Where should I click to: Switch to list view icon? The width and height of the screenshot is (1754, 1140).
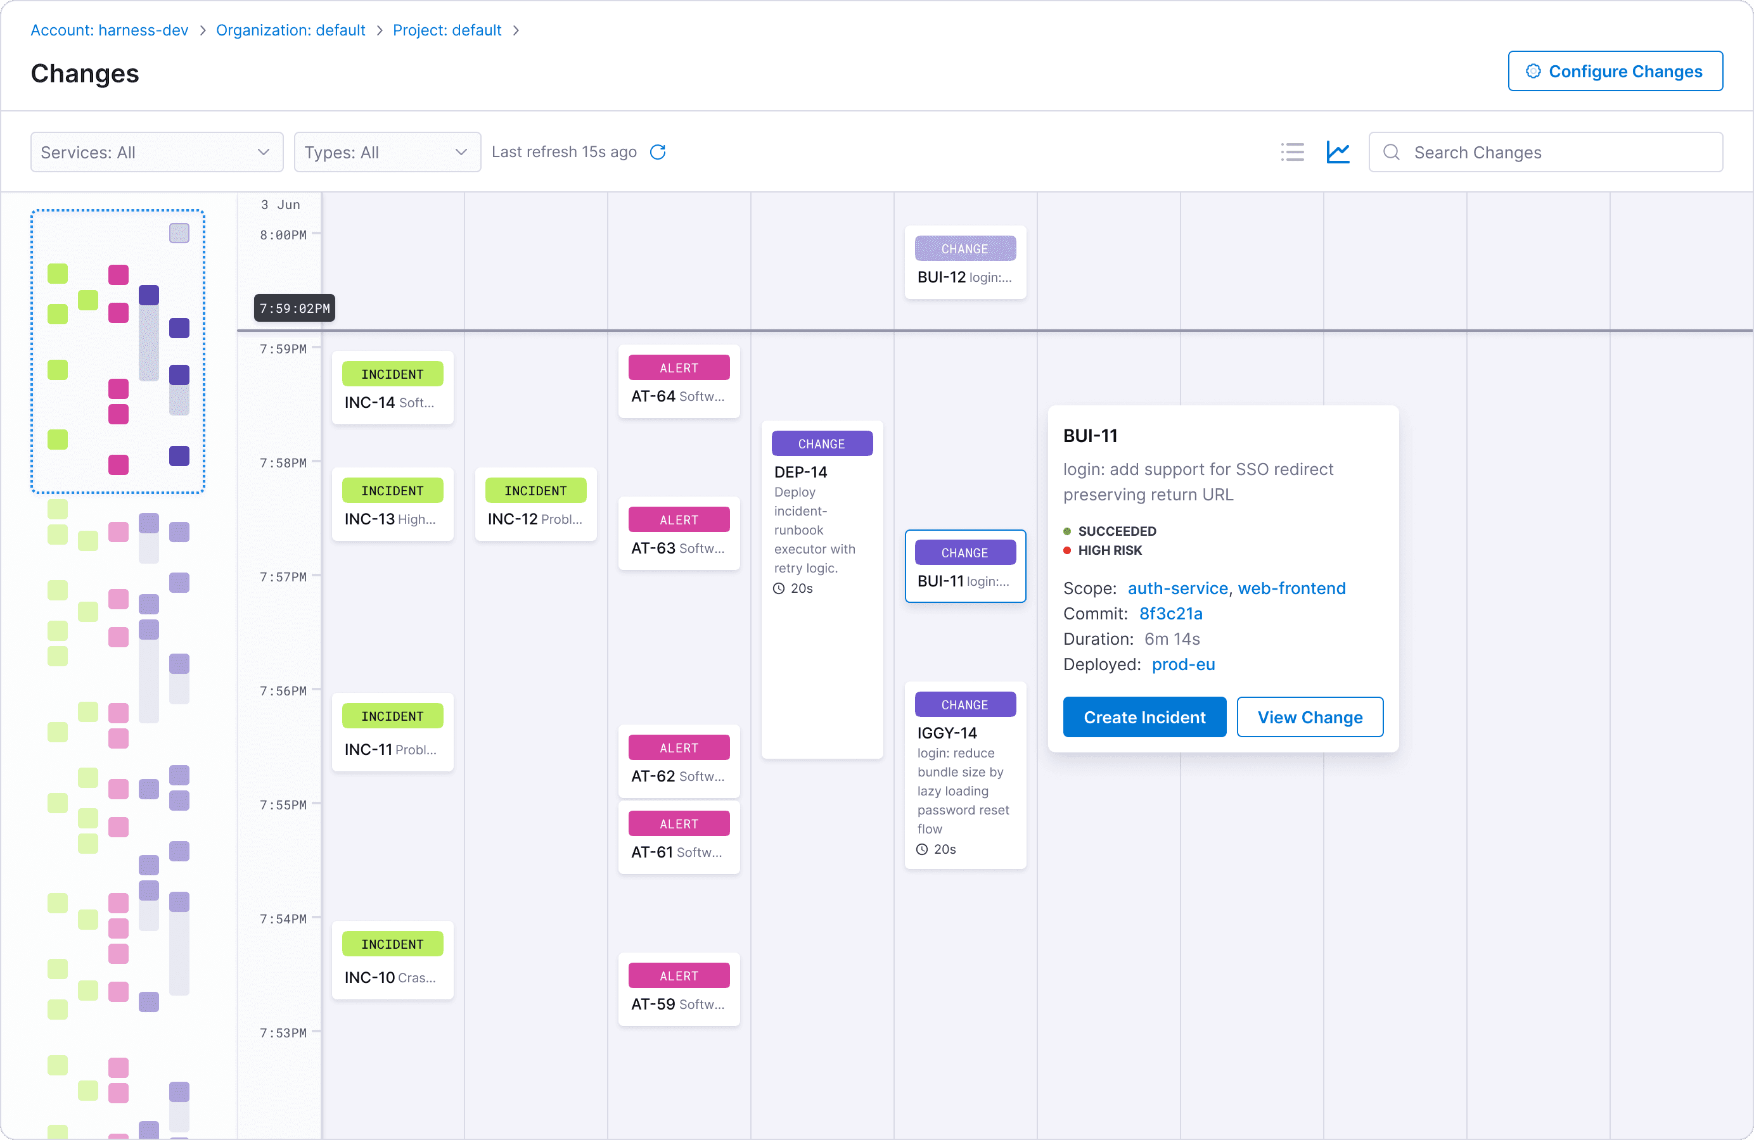[1292, 153]
